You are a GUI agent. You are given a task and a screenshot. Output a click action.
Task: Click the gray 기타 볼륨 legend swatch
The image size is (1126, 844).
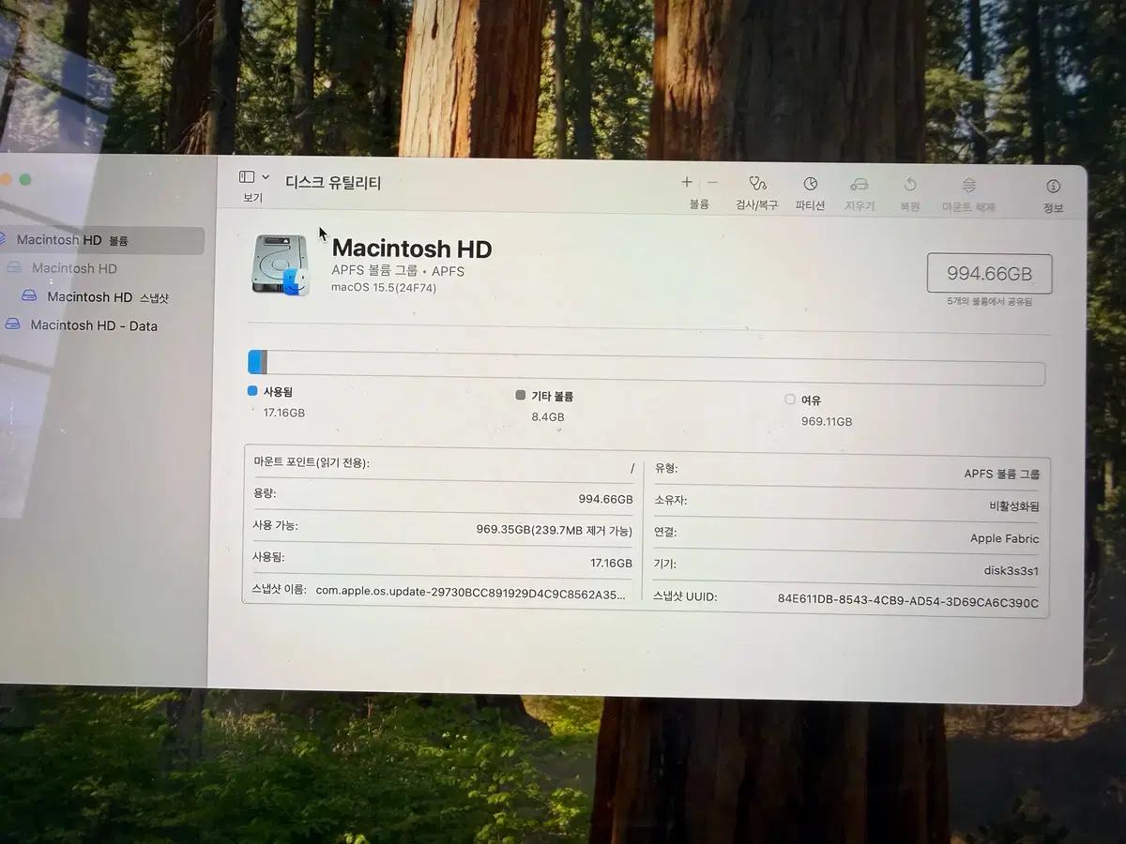pos(521,396)
